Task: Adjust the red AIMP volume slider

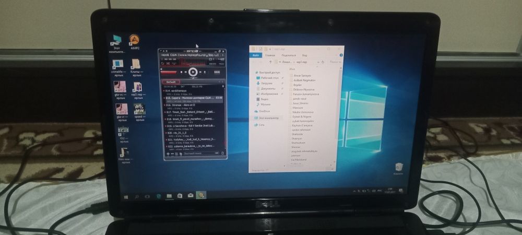Action: (x=169, y=72)
